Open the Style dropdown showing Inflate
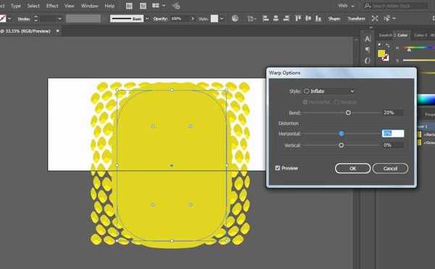The height and width of the screenshot is (269, 435). pyautogui.click(x=329, y=91)
